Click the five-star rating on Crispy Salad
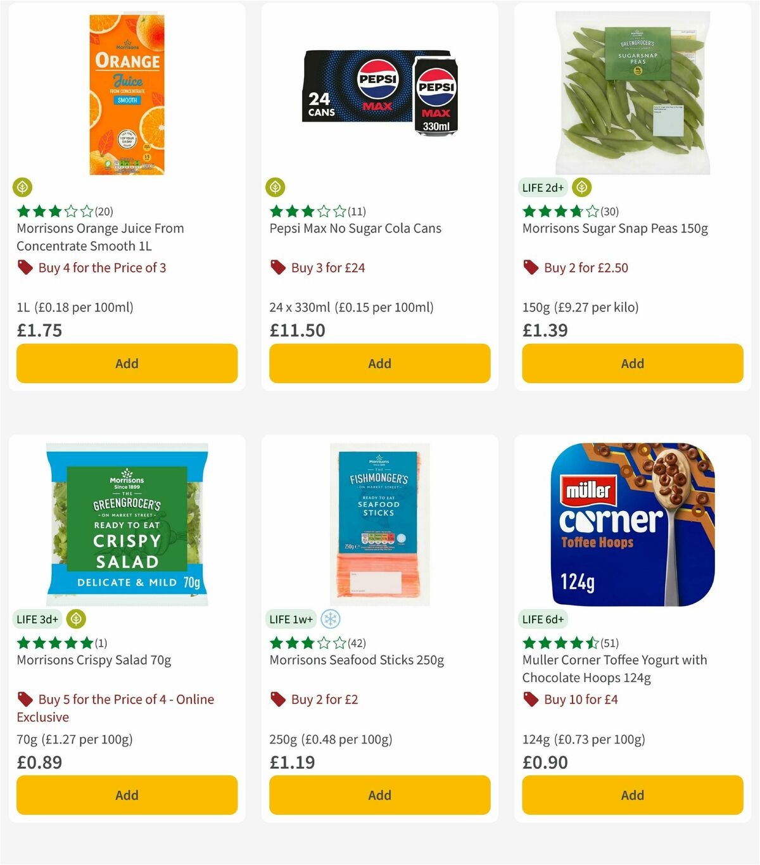Screen dimensions: 760x865 coord(53,643)
